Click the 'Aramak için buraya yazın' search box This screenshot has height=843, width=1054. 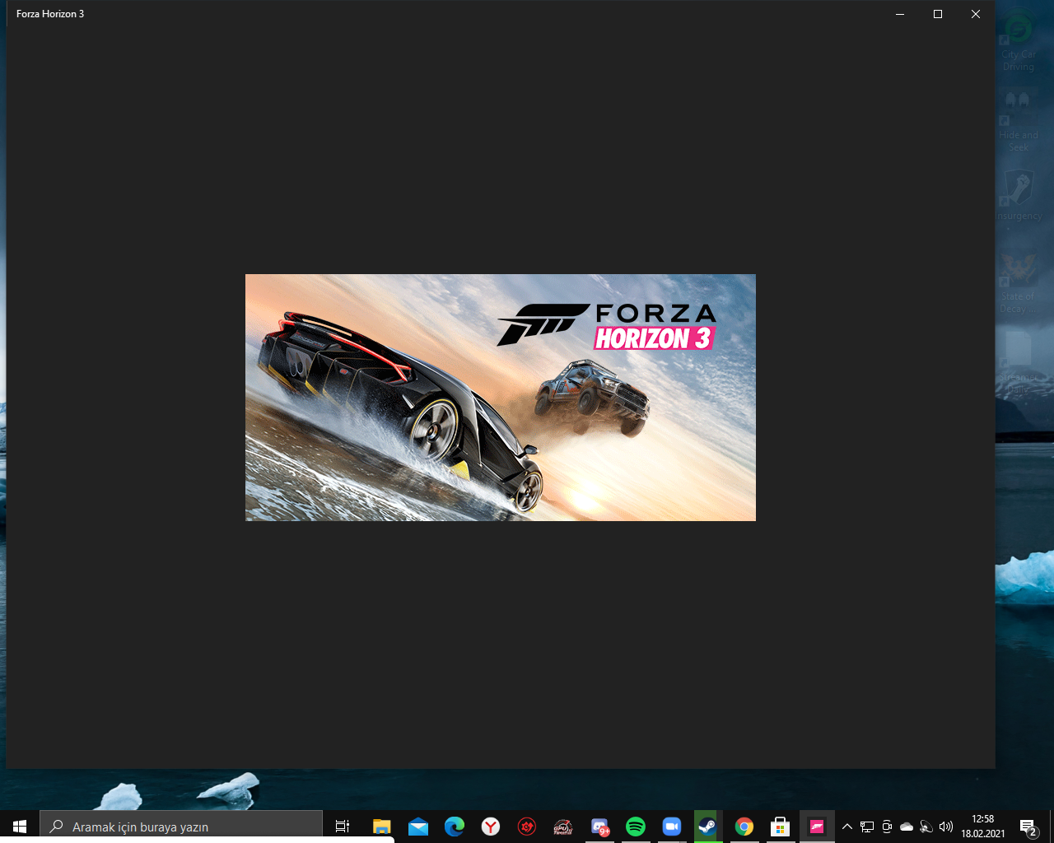(181, 827)
